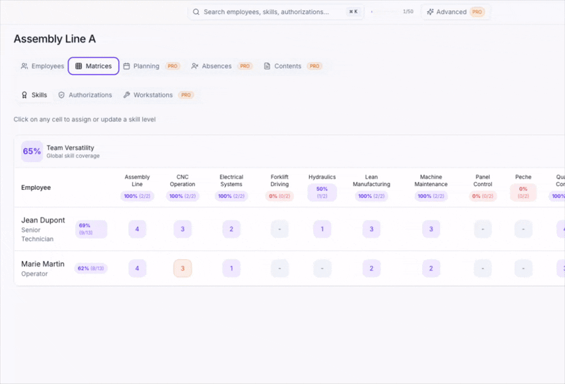Click Jean Dupont's empty Forklift Driving cell

click(280, 229)
